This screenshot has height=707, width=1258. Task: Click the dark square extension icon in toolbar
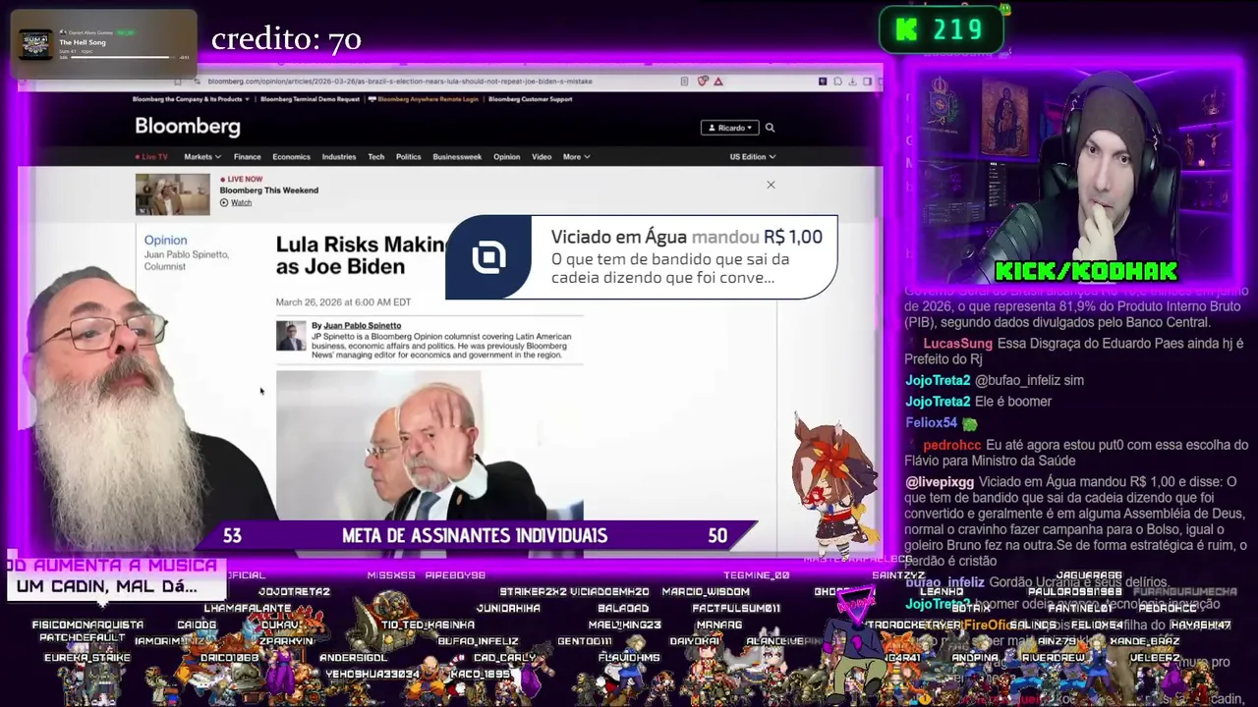[823, 82]
